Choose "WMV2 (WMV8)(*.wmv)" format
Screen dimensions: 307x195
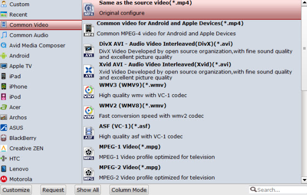coord(192,113)
